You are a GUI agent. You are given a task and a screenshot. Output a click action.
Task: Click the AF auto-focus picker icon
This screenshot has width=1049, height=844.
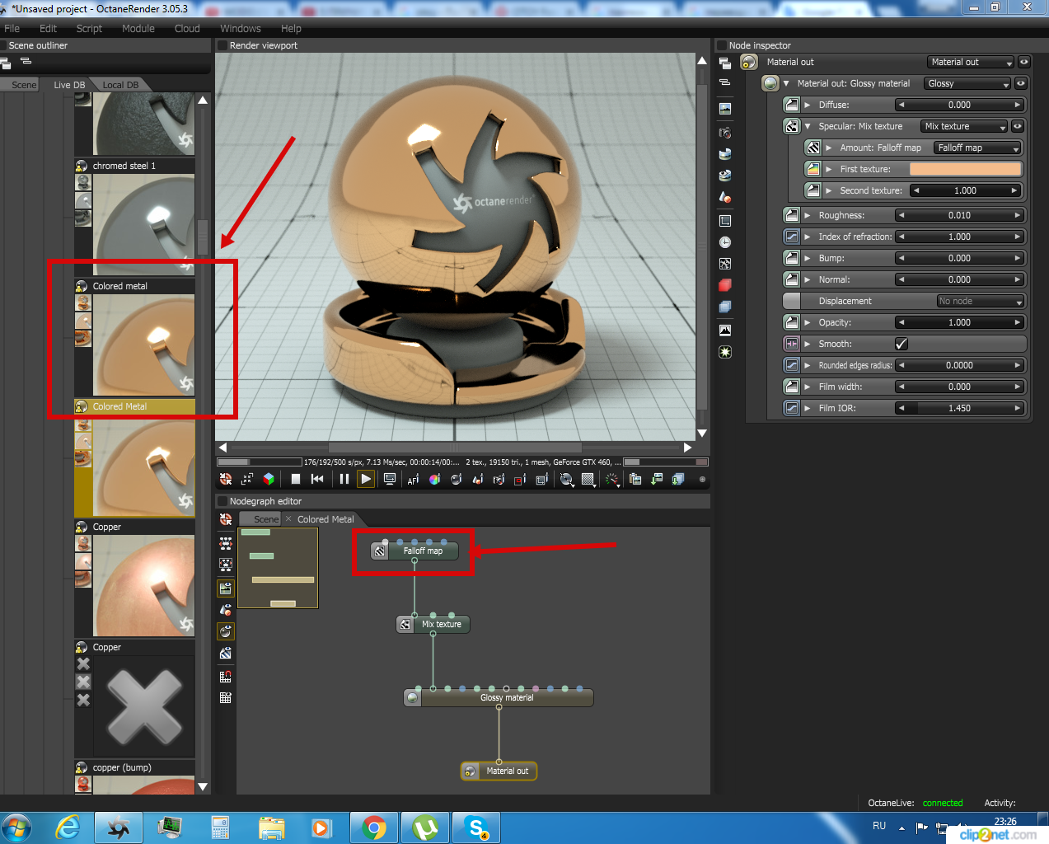[x=413, y=479]
